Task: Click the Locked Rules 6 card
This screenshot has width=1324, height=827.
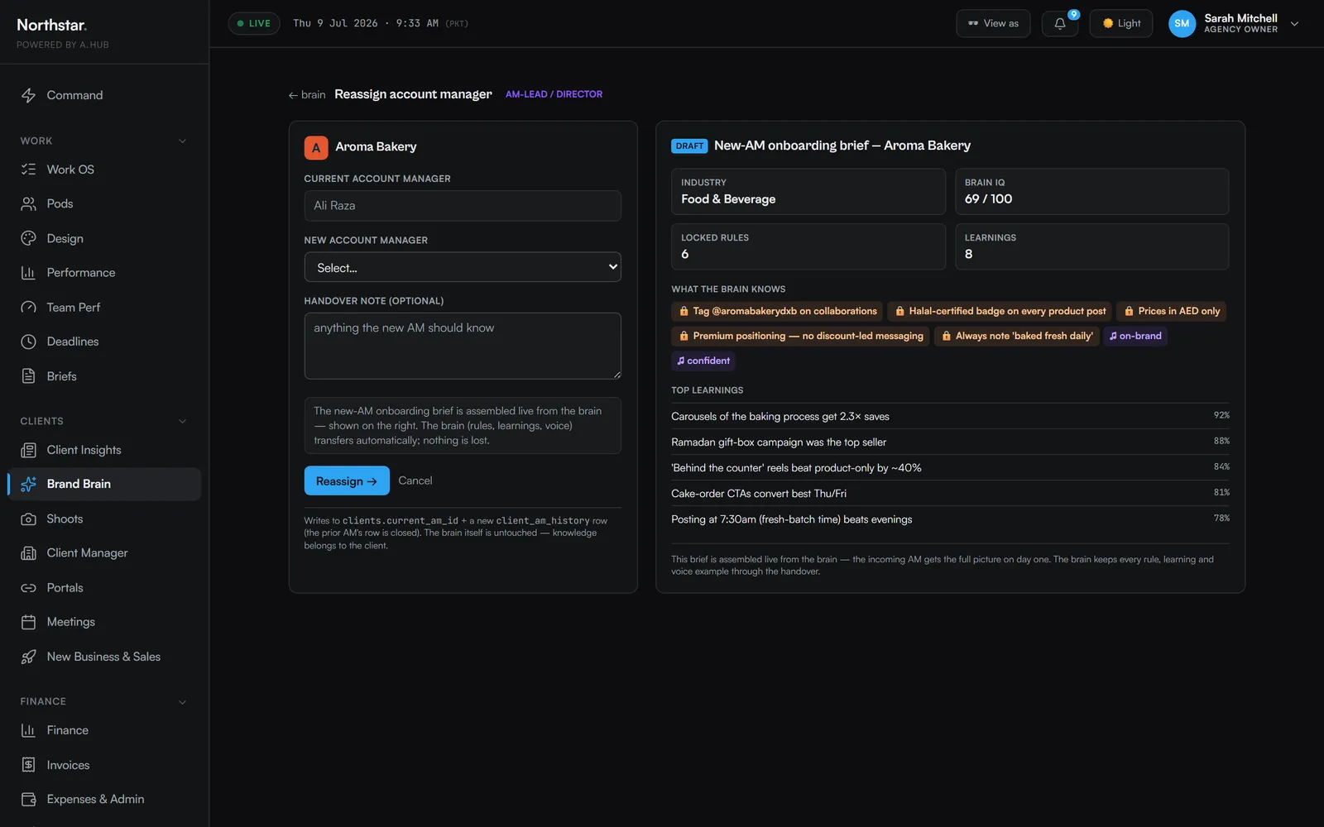Action: (x=808, y=246)
